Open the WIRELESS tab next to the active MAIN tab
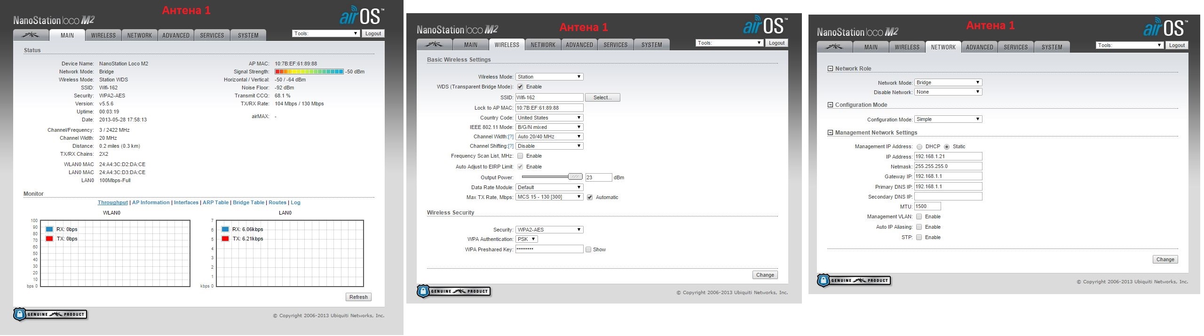The width and height of the screenshot is (1204, 336). pyautogui.click(x=103, y=35)
